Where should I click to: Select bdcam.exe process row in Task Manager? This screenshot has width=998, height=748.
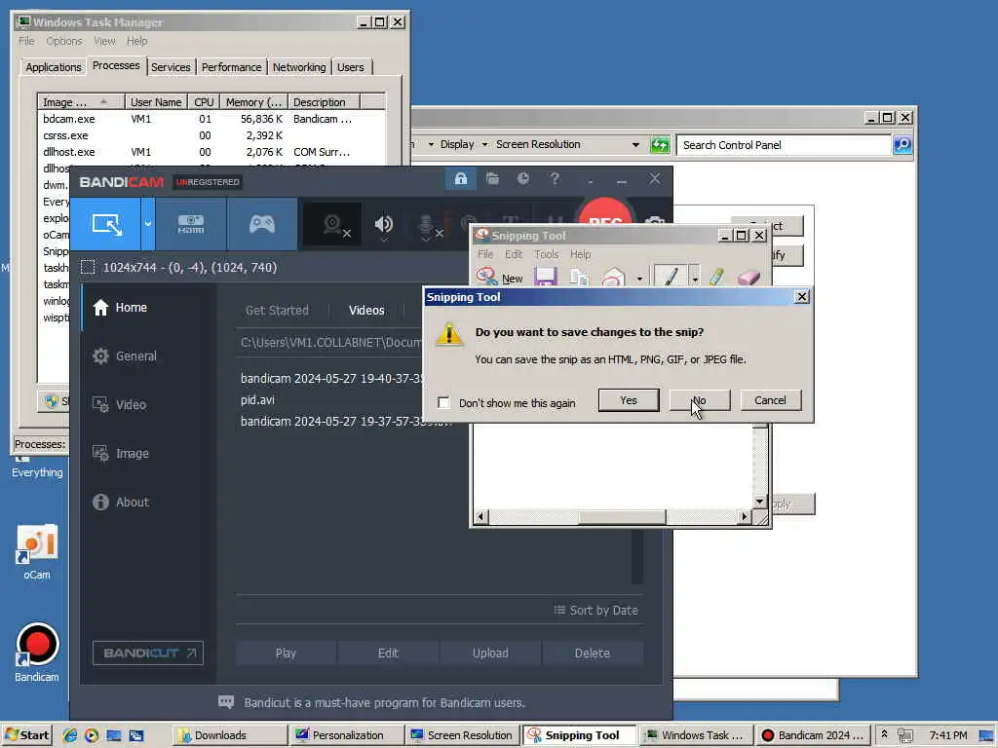pyautogui.click(x=211, y=119)
